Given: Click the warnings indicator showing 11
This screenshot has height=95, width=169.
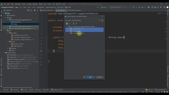Looking at the screenshot, I should 160,13.
